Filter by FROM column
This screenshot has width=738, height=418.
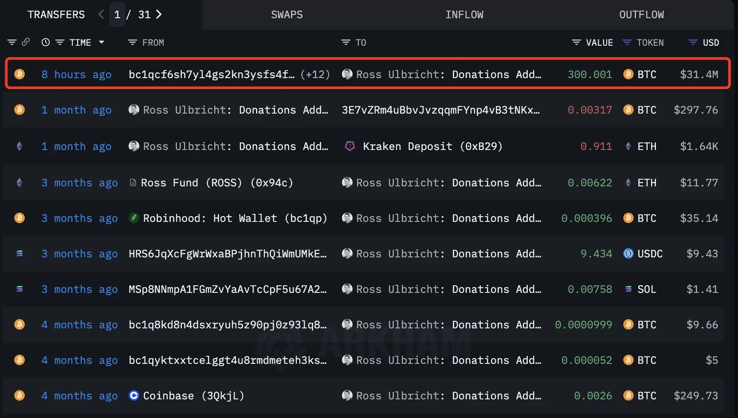point(132,42)
